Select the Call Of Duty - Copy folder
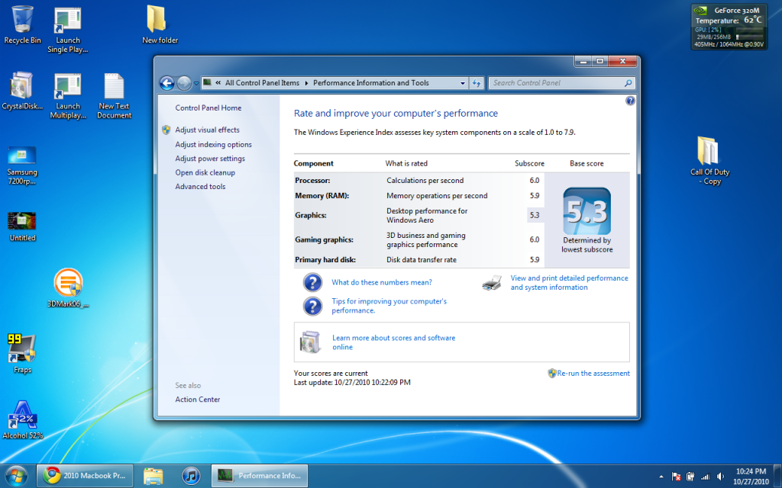The image size is (782, 488). point(709,160)
